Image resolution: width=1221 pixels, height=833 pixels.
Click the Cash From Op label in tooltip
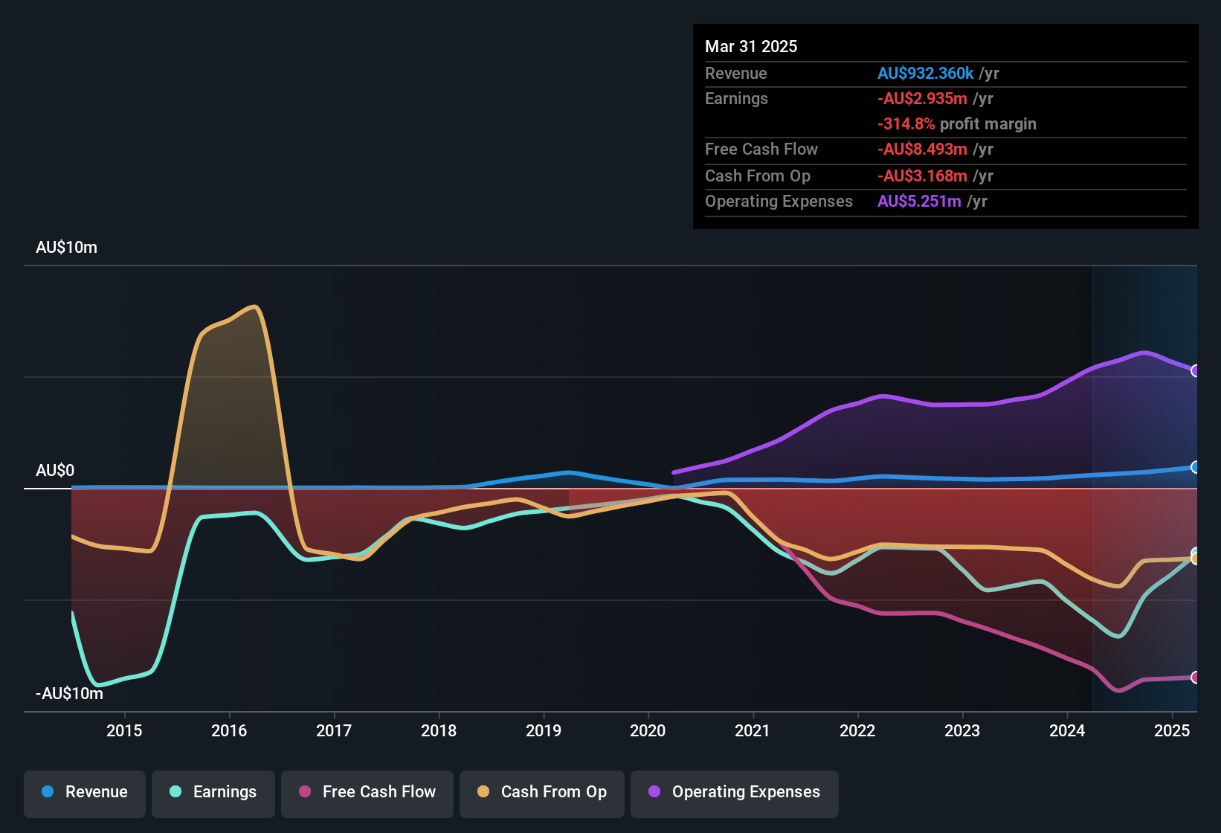click(x=758, y=176)
